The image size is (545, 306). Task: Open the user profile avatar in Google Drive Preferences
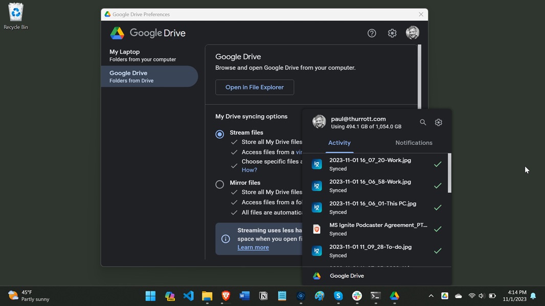pos(412,33)
